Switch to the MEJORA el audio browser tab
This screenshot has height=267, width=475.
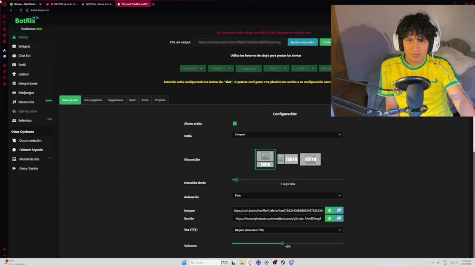[62, 4]
